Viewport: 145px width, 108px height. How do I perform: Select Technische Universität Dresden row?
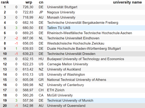pos(72,54)
